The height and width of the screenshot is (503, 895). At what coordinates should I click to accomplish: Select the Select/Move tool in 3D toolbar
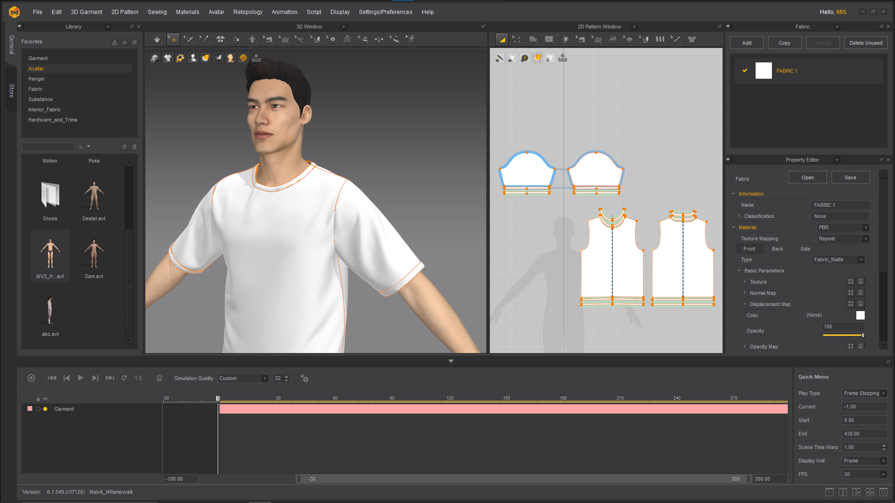click(173, 40)
